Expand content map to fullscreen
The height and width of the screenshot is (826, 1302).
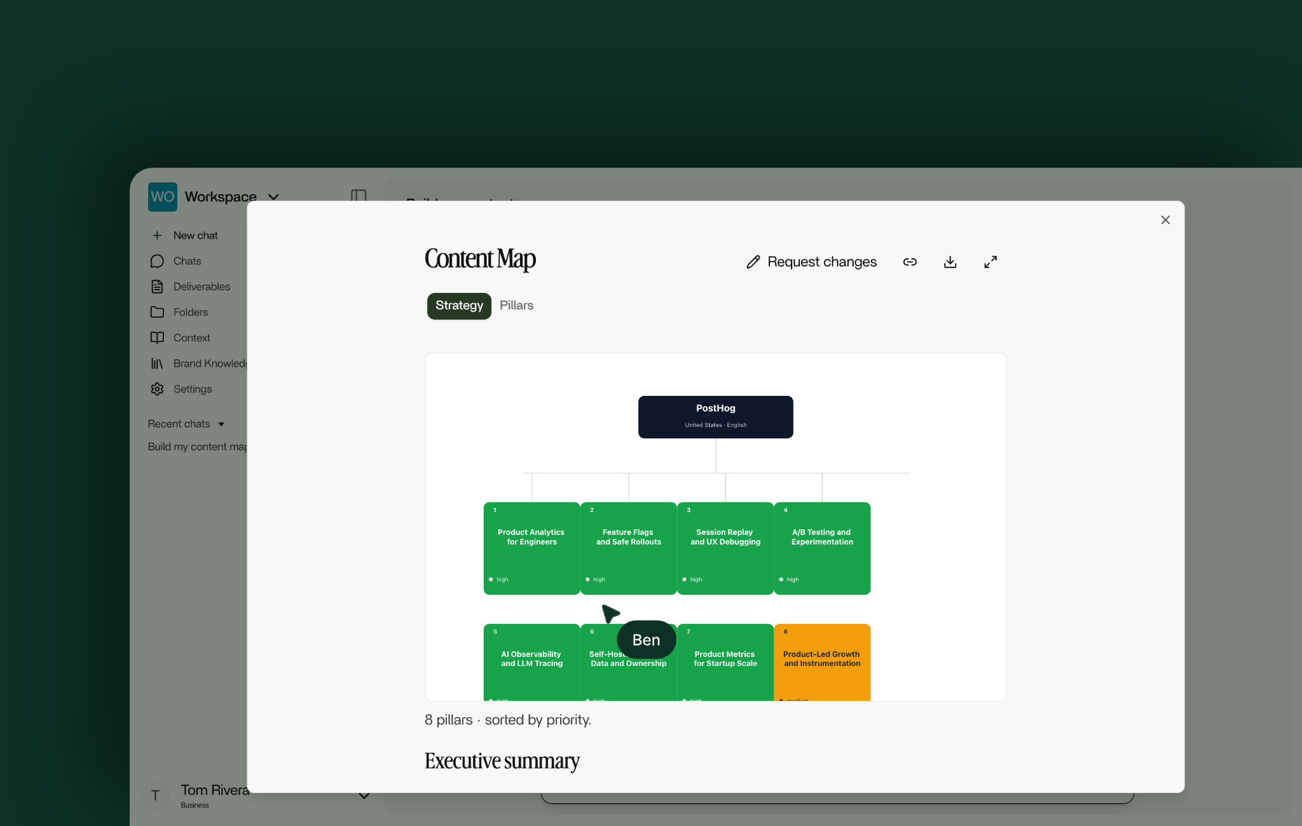tap(990, 262)
